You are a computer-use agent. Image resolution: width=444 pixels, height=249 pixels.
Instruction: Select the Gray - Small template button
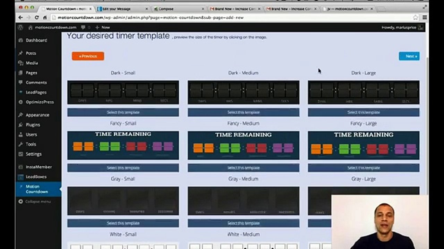tap(123, 223)
